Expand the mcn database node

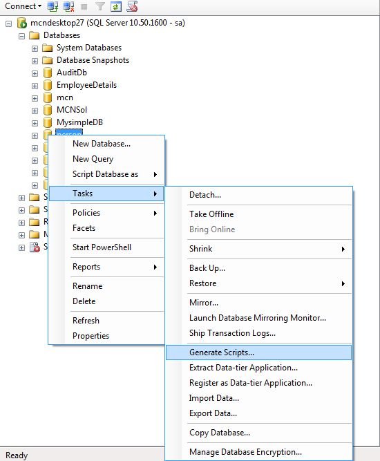pos(35,98)
